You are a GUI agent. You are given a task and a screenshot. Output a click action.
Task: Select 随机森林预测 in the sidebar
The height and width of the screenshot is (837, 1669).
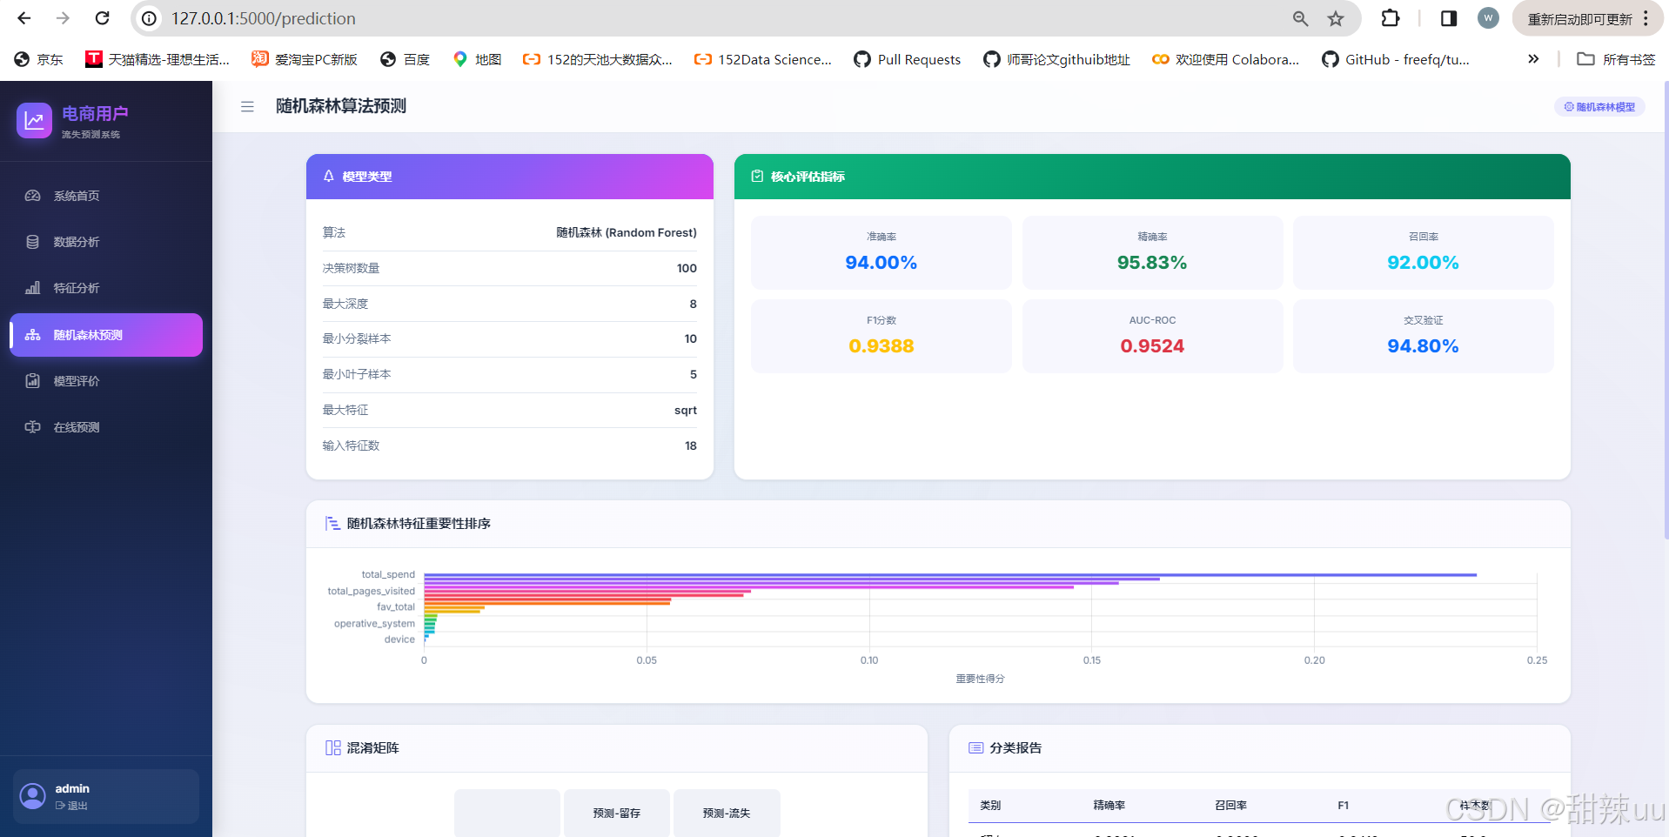[106, 335]
